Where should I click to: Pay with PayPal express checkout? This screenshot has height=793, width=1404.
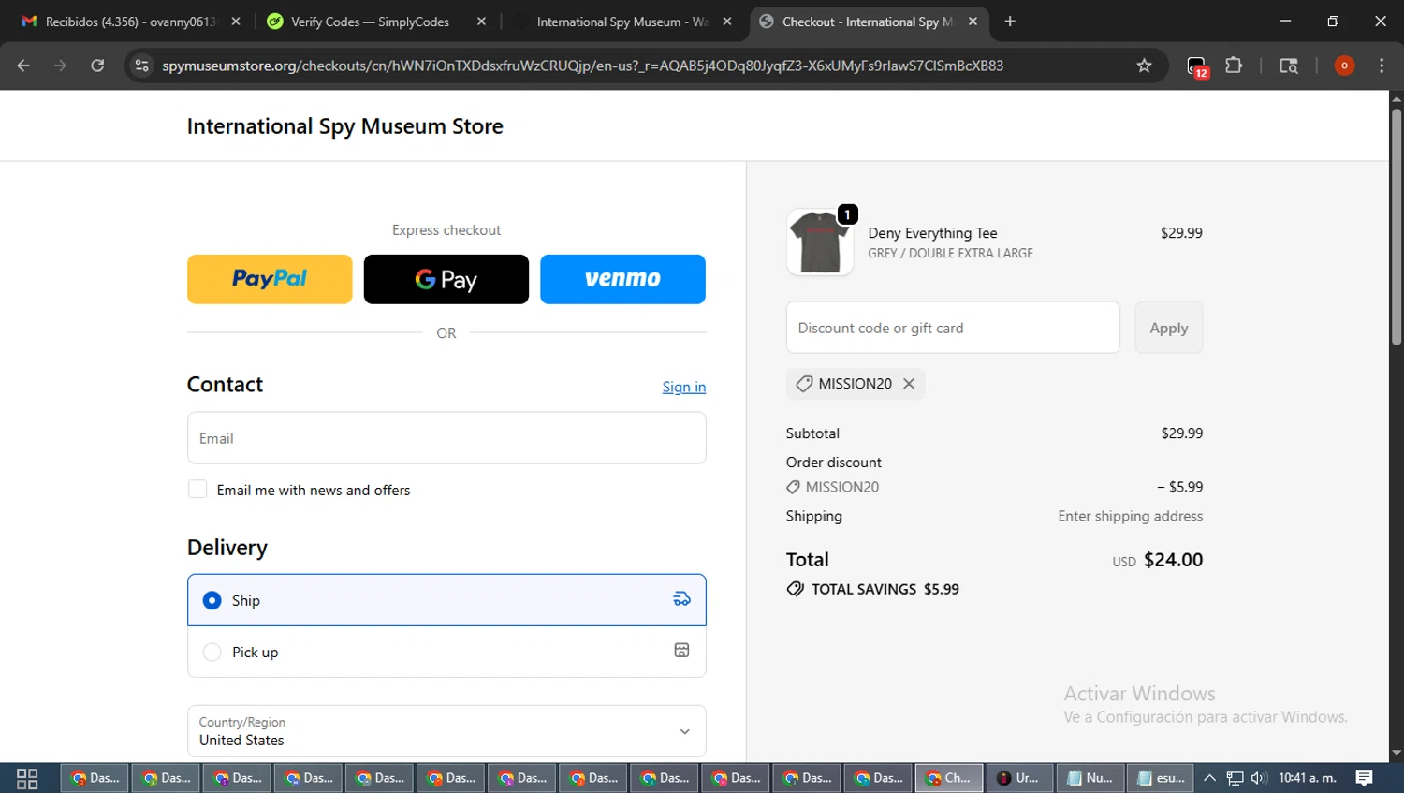[270, 279]
